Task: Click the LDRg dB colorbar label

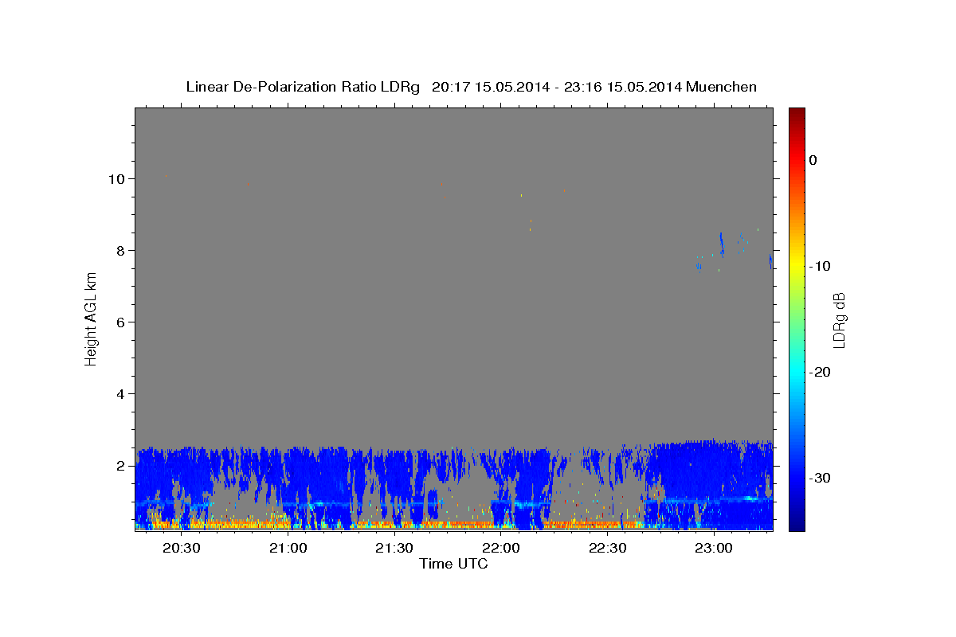Action: coord(839,319)
